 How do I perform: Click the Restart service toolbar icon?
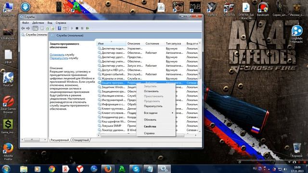tap(88, 28)
